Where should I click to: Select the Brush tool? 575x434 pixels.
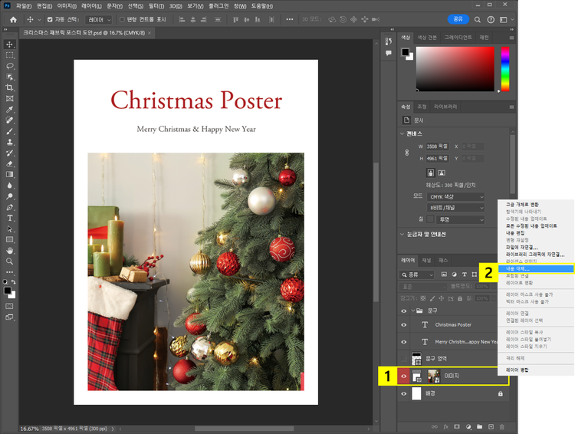[x=10, y=131]
